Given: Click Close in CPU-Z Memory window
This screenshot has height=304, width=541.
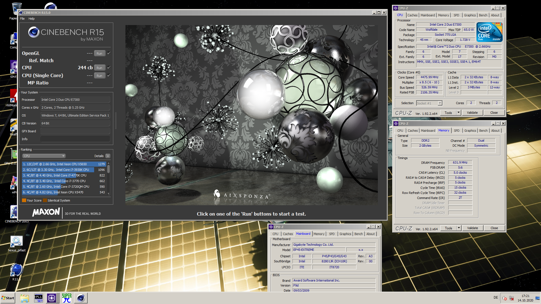Looking at the screenshot, I should (494, 228).
